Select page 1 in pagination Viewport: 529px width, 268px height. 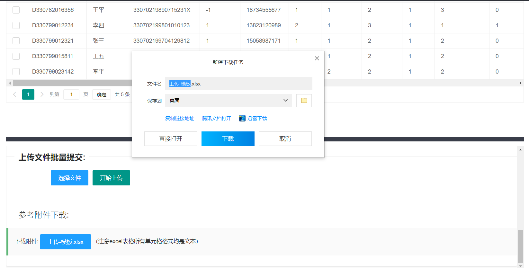coord(28,94)
